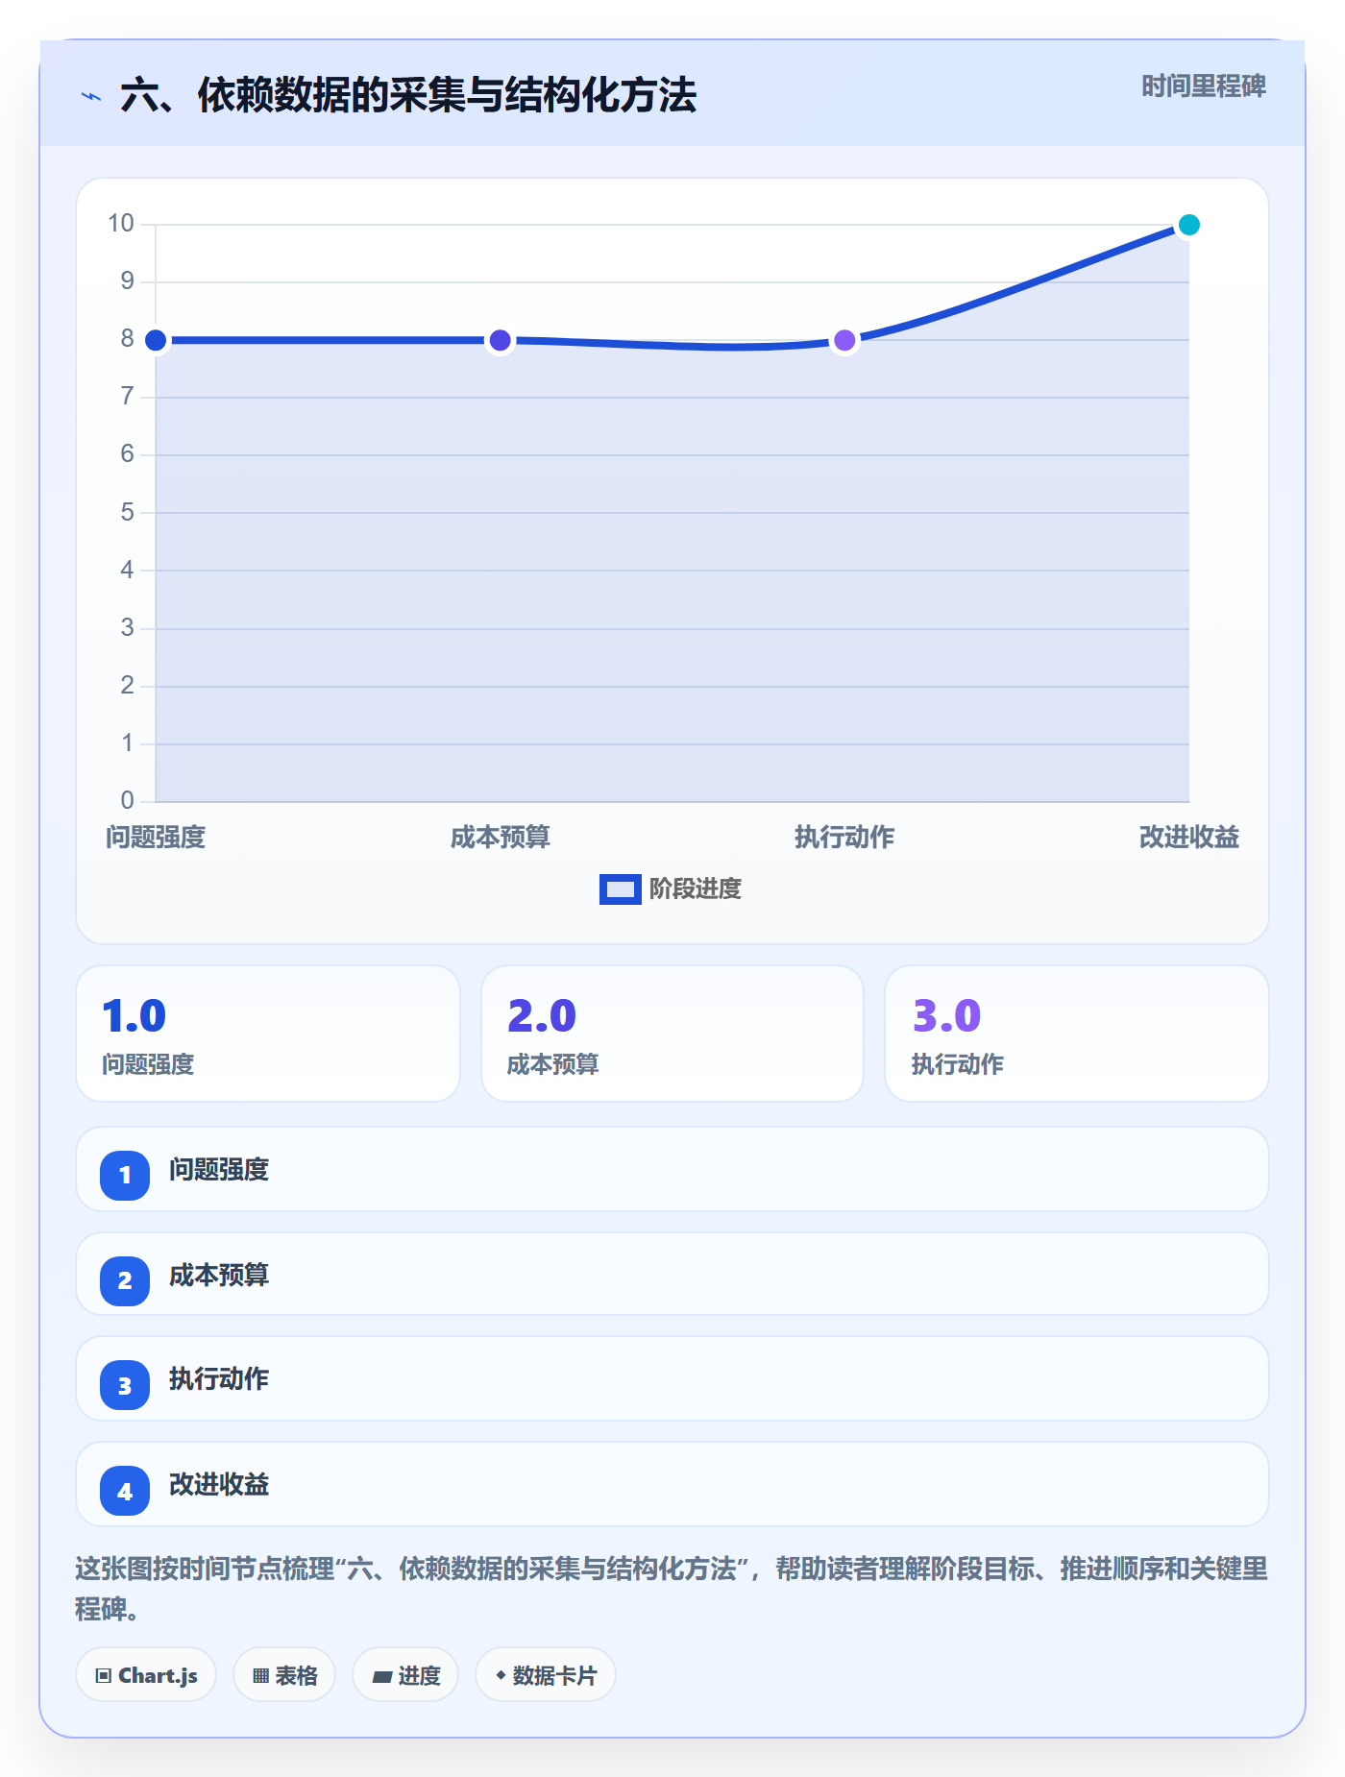This screenshot has width=1345, height=1777.
Task: Click the title 六、依赖数据的采集与结构化方法
Action: click(408, 96)
